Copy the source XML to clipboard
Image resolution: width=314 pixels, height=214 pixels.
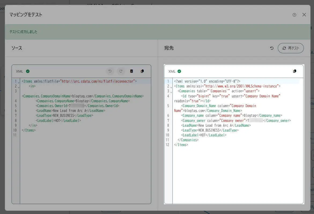(142, 71)
